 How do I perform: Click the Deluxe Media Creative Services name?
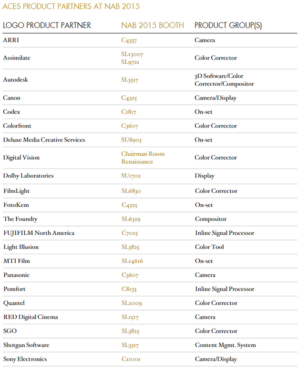[44, 140]
